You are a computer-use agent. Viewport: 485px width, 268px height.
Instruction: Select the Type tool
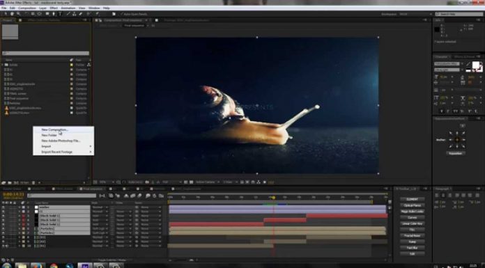pyautogui.click(x=61, y=14)
